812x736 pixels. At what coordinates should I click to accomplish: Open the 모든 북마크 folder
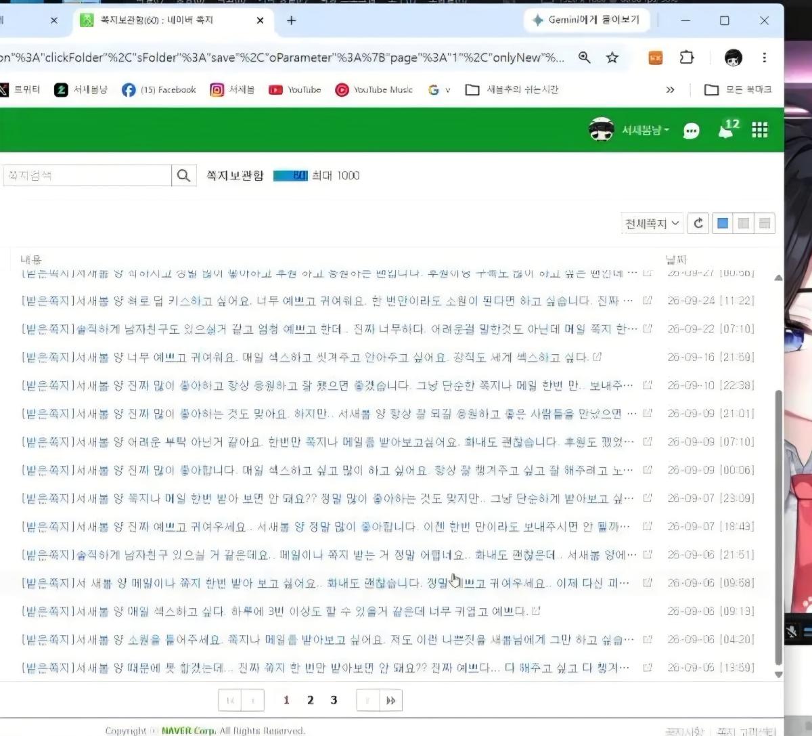click(x=738, y=89)
